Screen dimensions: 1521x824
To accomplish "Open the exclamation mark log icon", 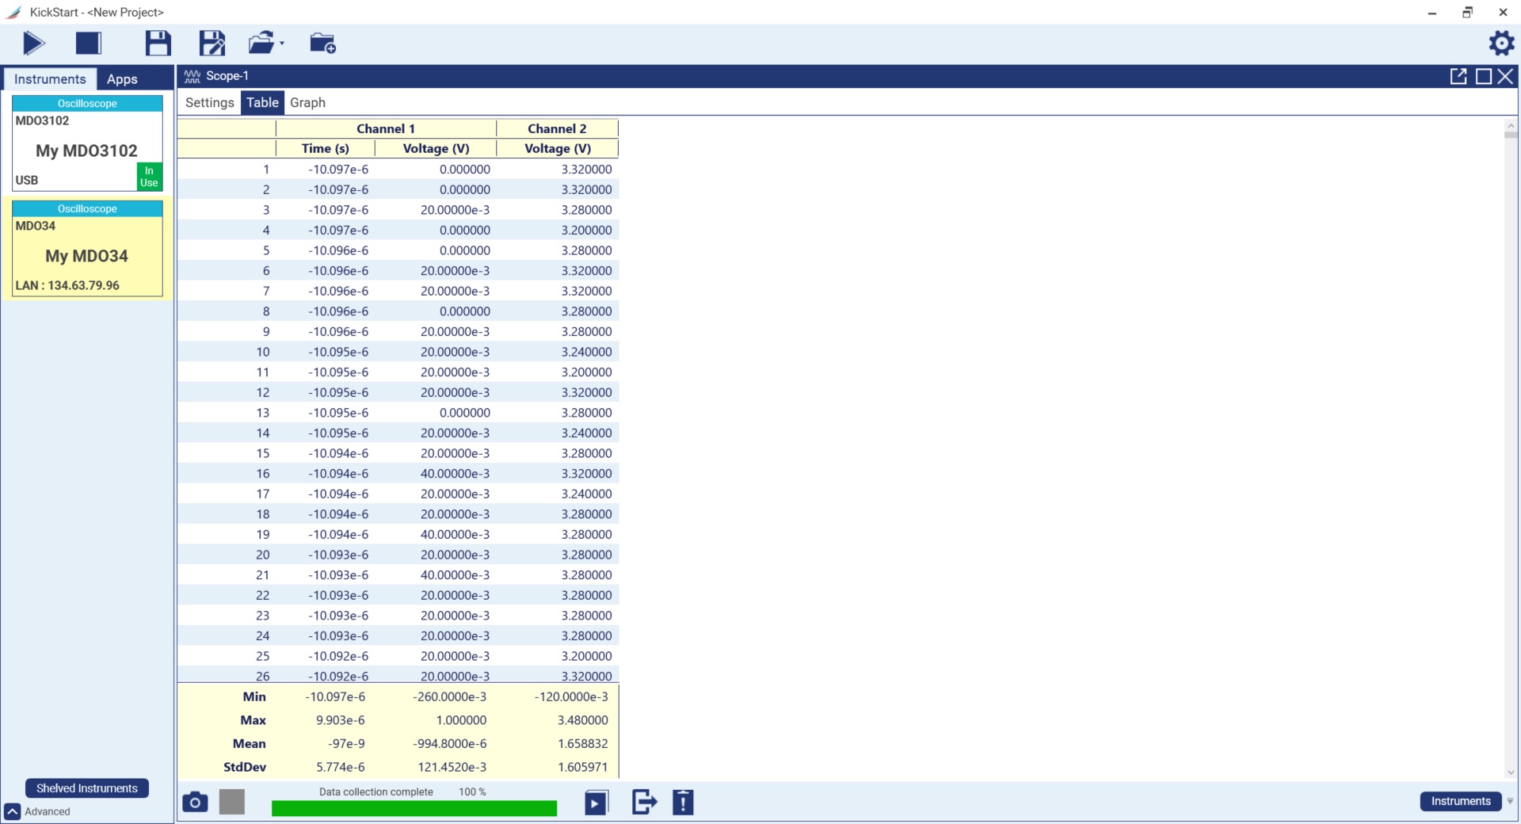I will coord(683,803).
